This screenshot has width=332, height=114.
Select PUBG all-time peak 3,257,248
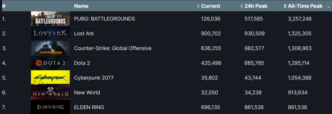300,19
